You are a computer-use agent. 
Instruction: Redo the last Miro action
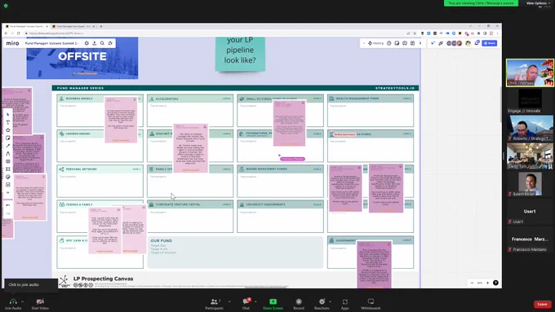tap(8, 213)
